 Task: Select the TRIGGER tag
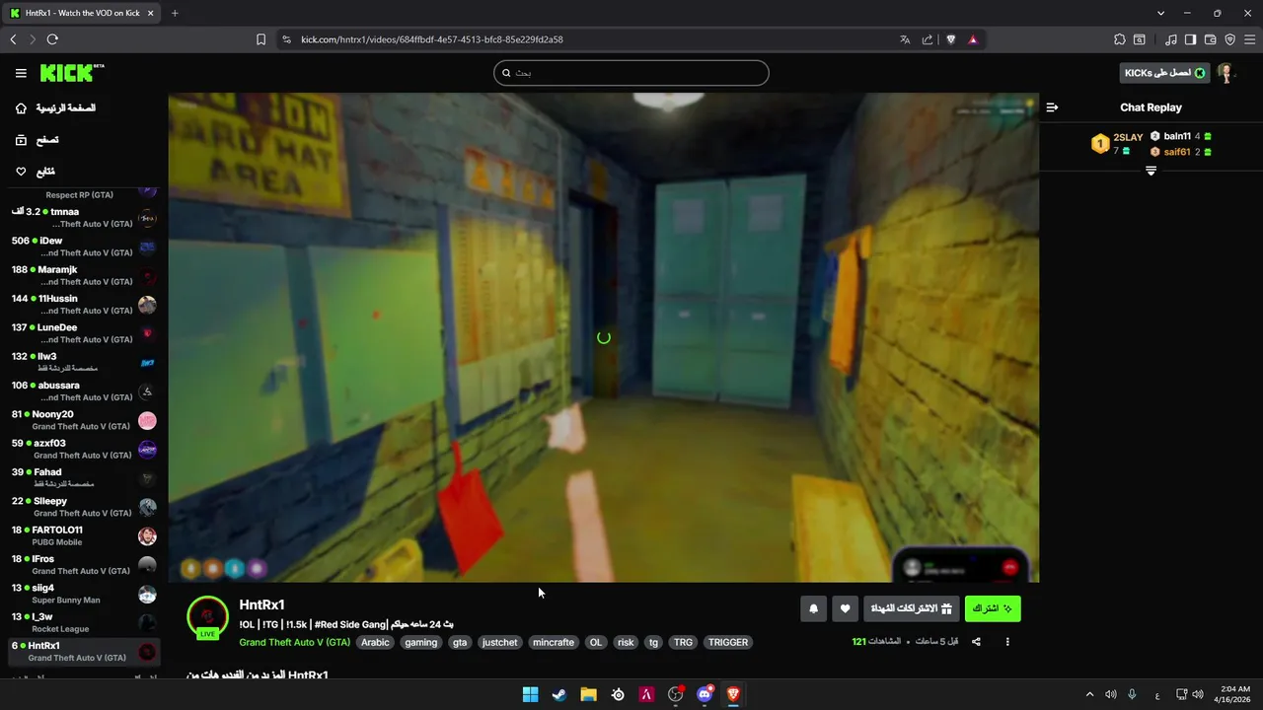point(728,642)
